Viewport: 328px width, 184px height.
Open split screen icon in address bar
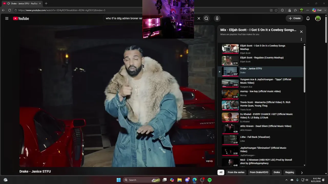(x=271, y=10)
